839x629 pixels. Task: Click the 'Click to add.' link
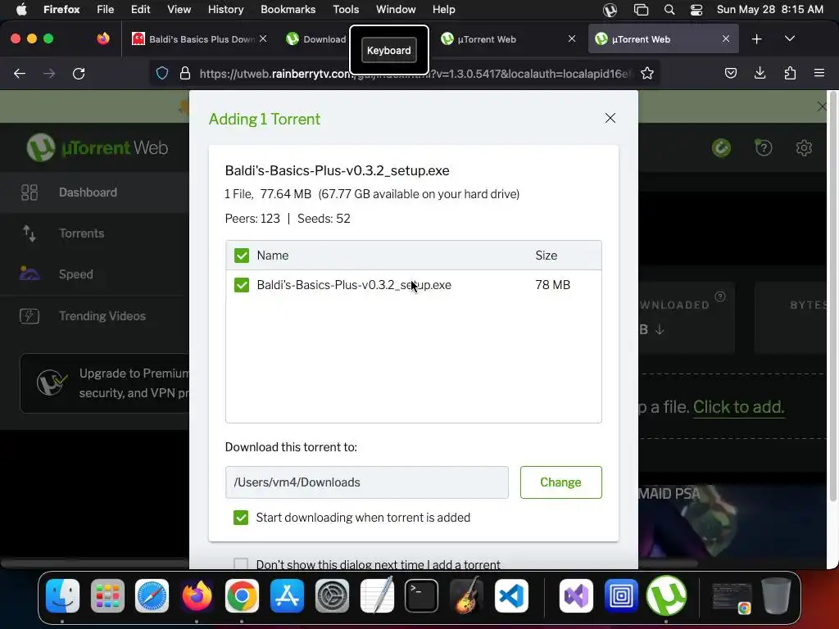click(x=738, y=407)
